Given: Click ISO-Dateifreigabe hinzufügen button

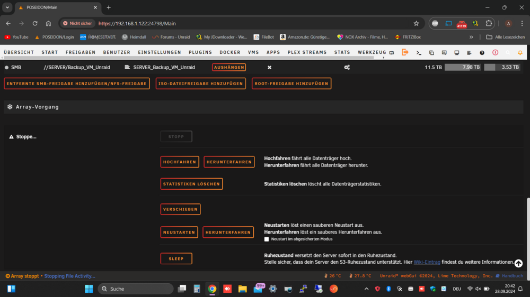Looking at the screenshot, I should [x=200, y=83].
